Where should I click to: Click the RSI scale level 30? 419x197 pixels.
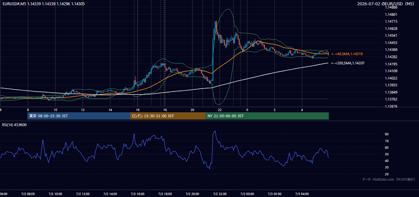point(387,167)
